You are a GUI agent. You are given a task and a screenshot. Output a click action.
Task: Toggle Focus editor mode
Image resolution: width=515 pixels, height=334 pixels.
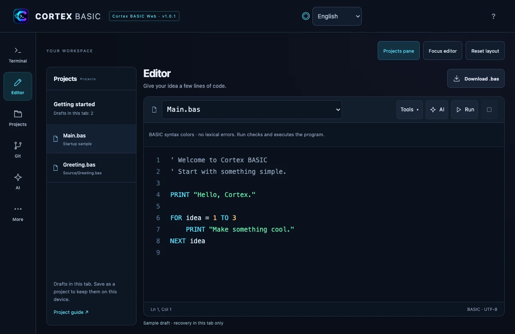442,51
